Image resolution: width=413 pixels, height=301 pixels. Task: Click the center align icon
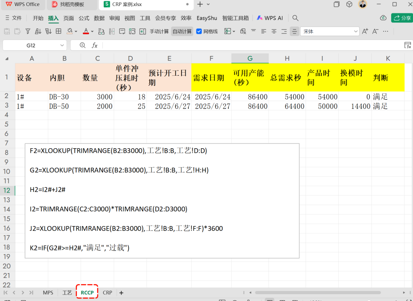(x=274, y=31)
